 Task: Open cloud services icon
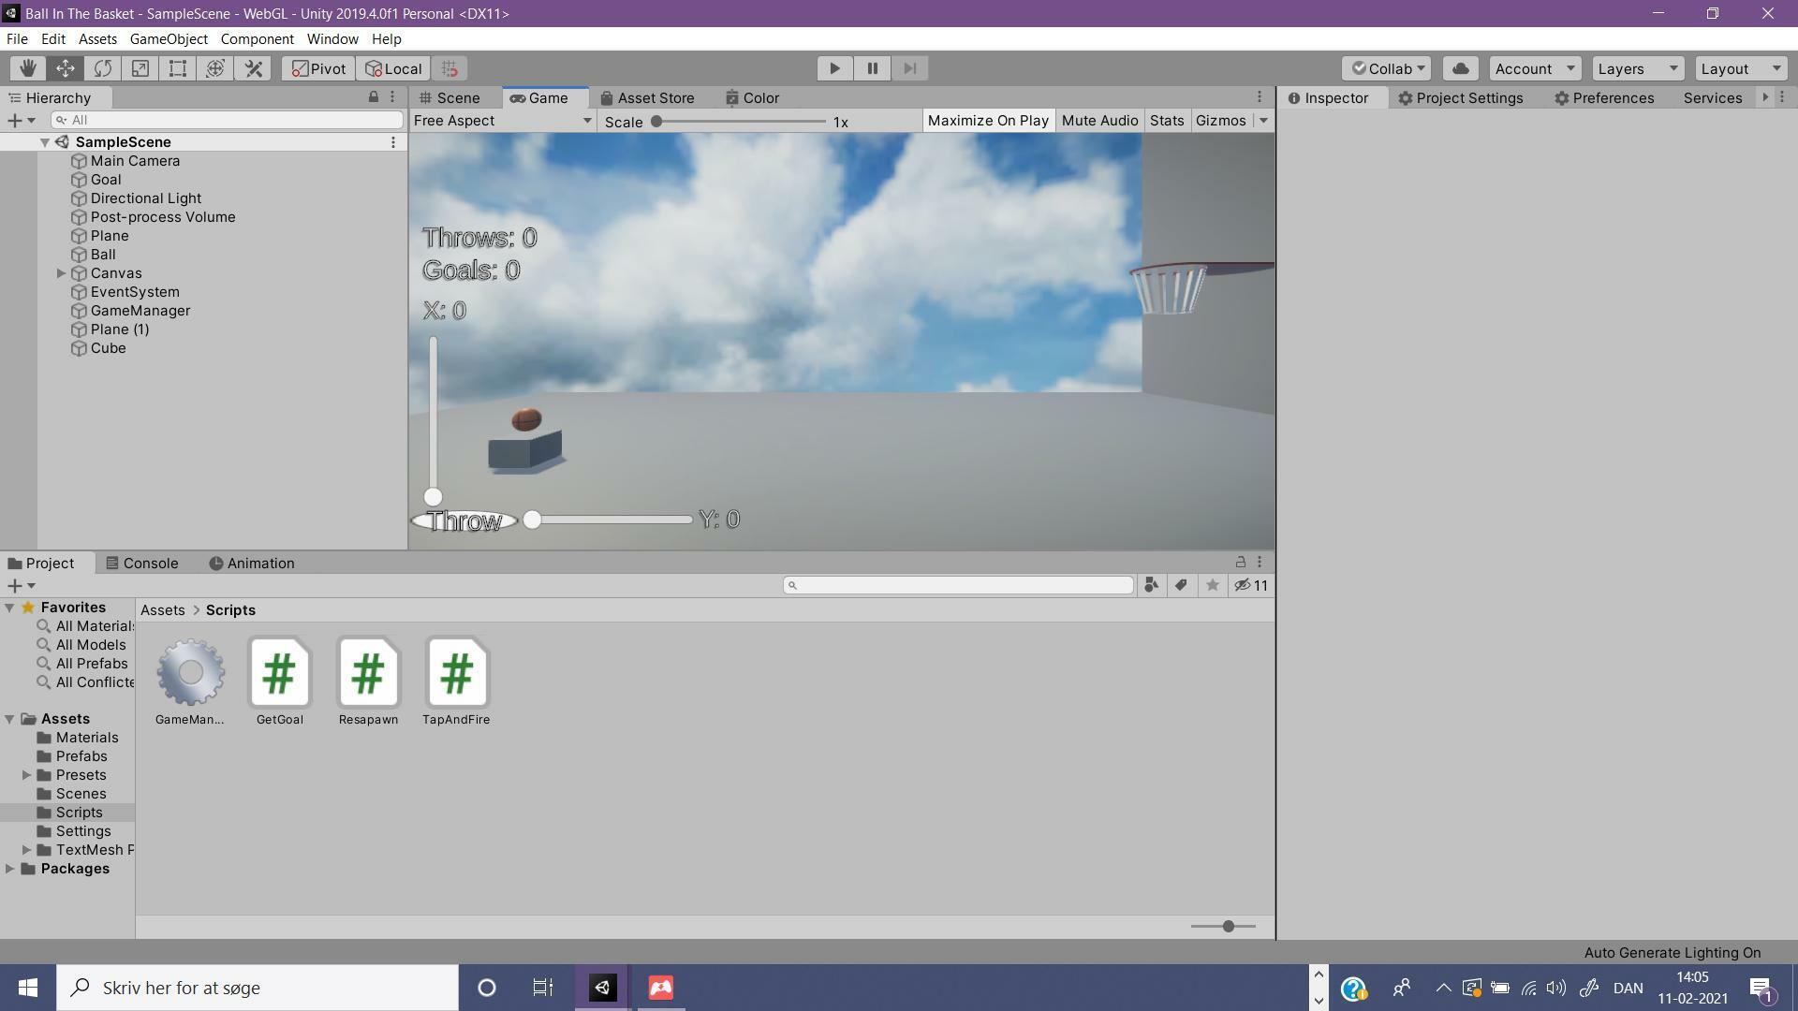1460,68
